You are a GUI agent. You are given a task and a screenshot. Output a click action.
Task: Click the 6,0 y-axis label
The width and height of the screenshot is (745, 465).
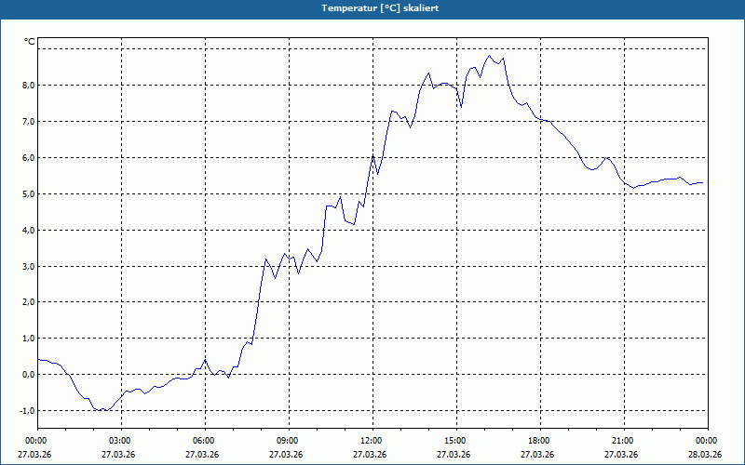28,157
